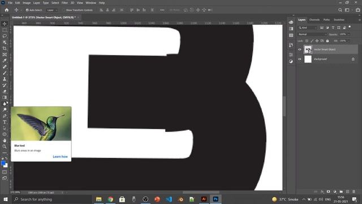The width and height of the screenshot is (362, 204).
Task: Select the Gradient tool
Action: (x=5, y=97)
